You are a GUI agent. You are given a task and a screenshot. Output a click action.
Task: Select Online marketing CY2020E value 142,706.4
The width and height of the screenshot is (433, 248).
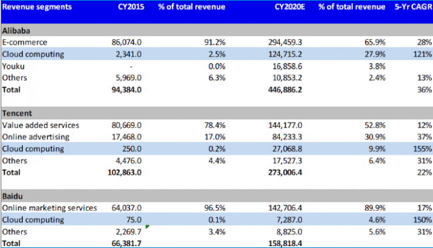[285, 208]
